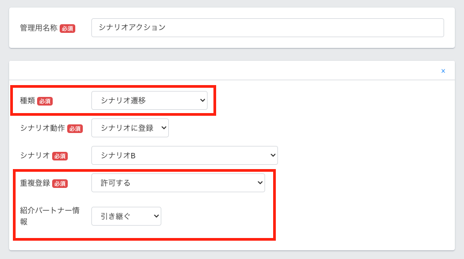Click the シナリオ field label text
Image resolution: width=464 pixels, height=259 pixels.
(35, 156)
